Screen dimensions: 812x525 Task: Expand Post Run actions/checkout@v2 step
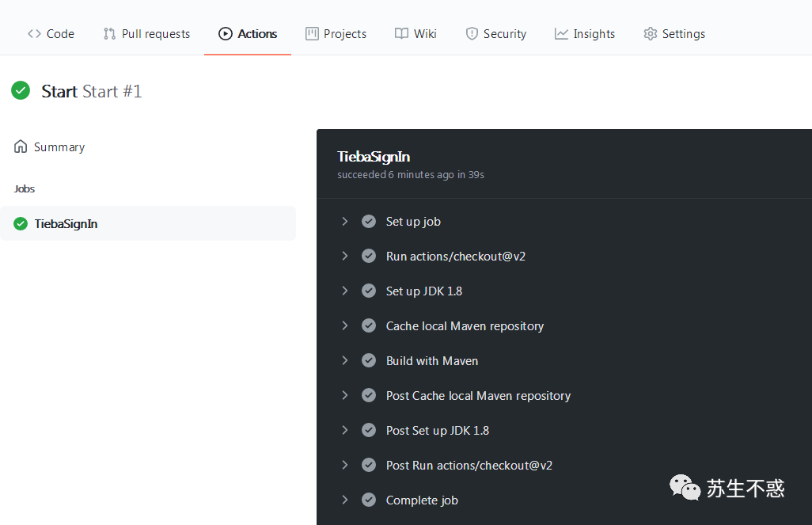click(x=345, y=465)
